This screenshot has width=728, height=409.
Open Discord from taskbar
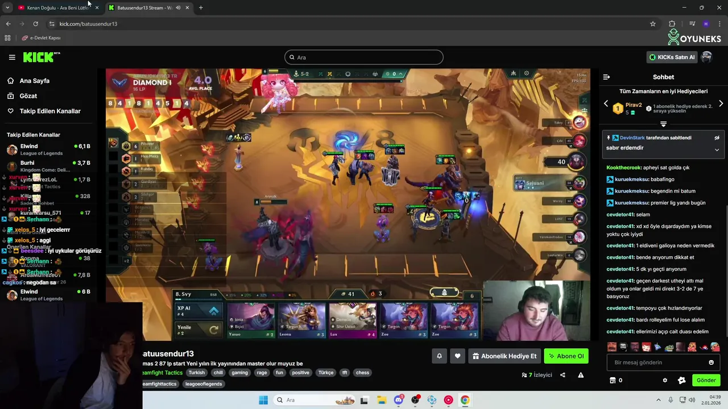click(399, 400)
